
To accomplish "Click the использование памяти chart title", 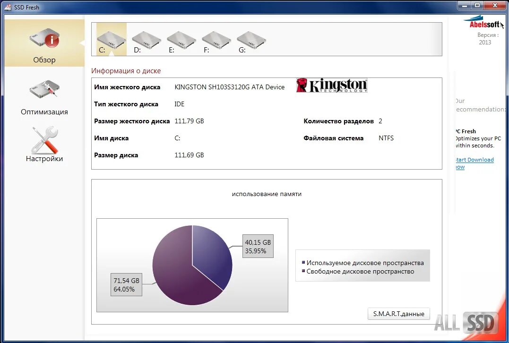I will [267, 194].
